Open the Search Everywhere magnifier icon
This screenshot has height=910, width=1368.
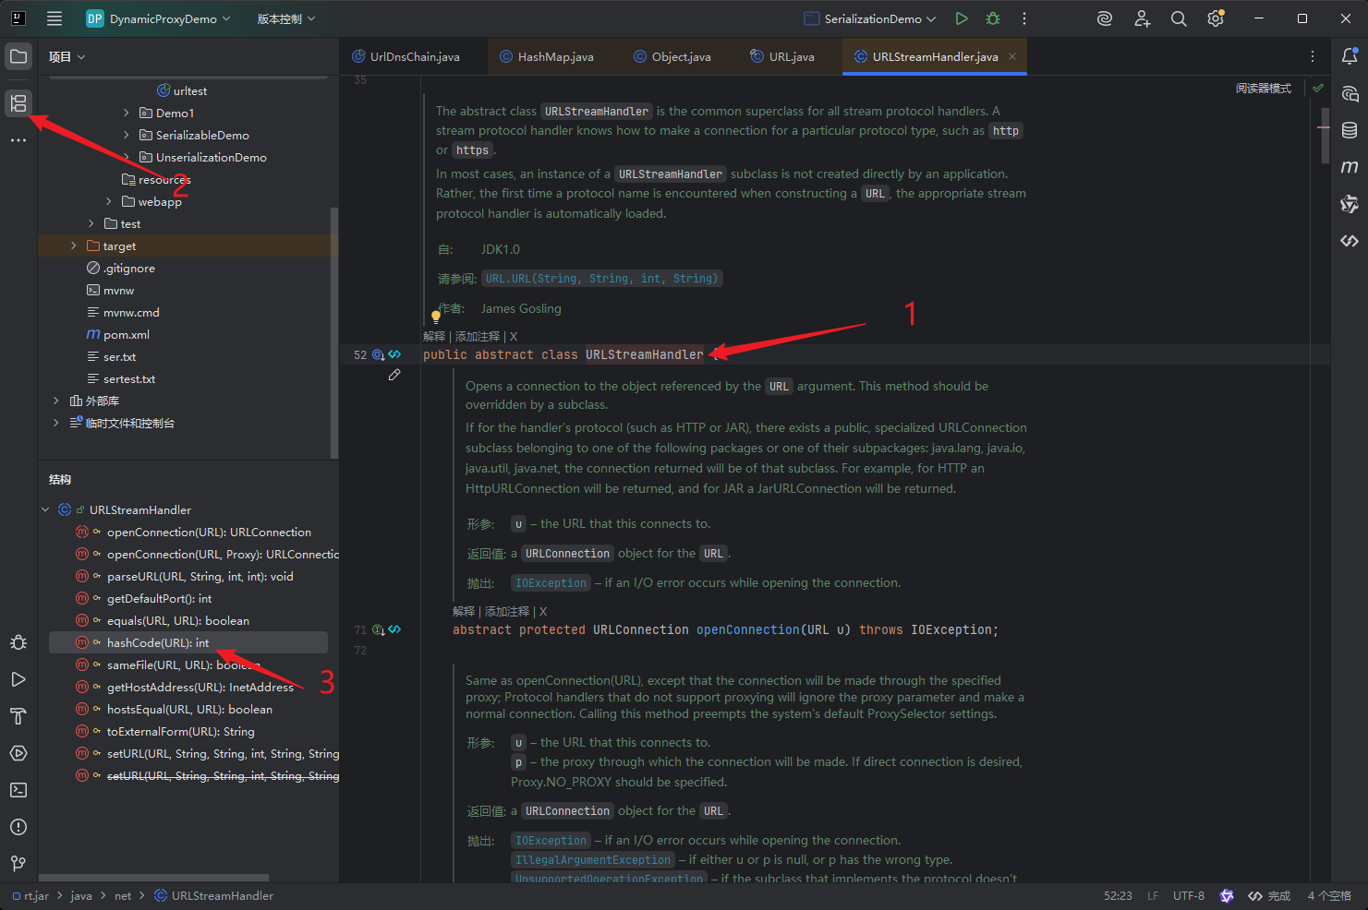(1179, 18)
